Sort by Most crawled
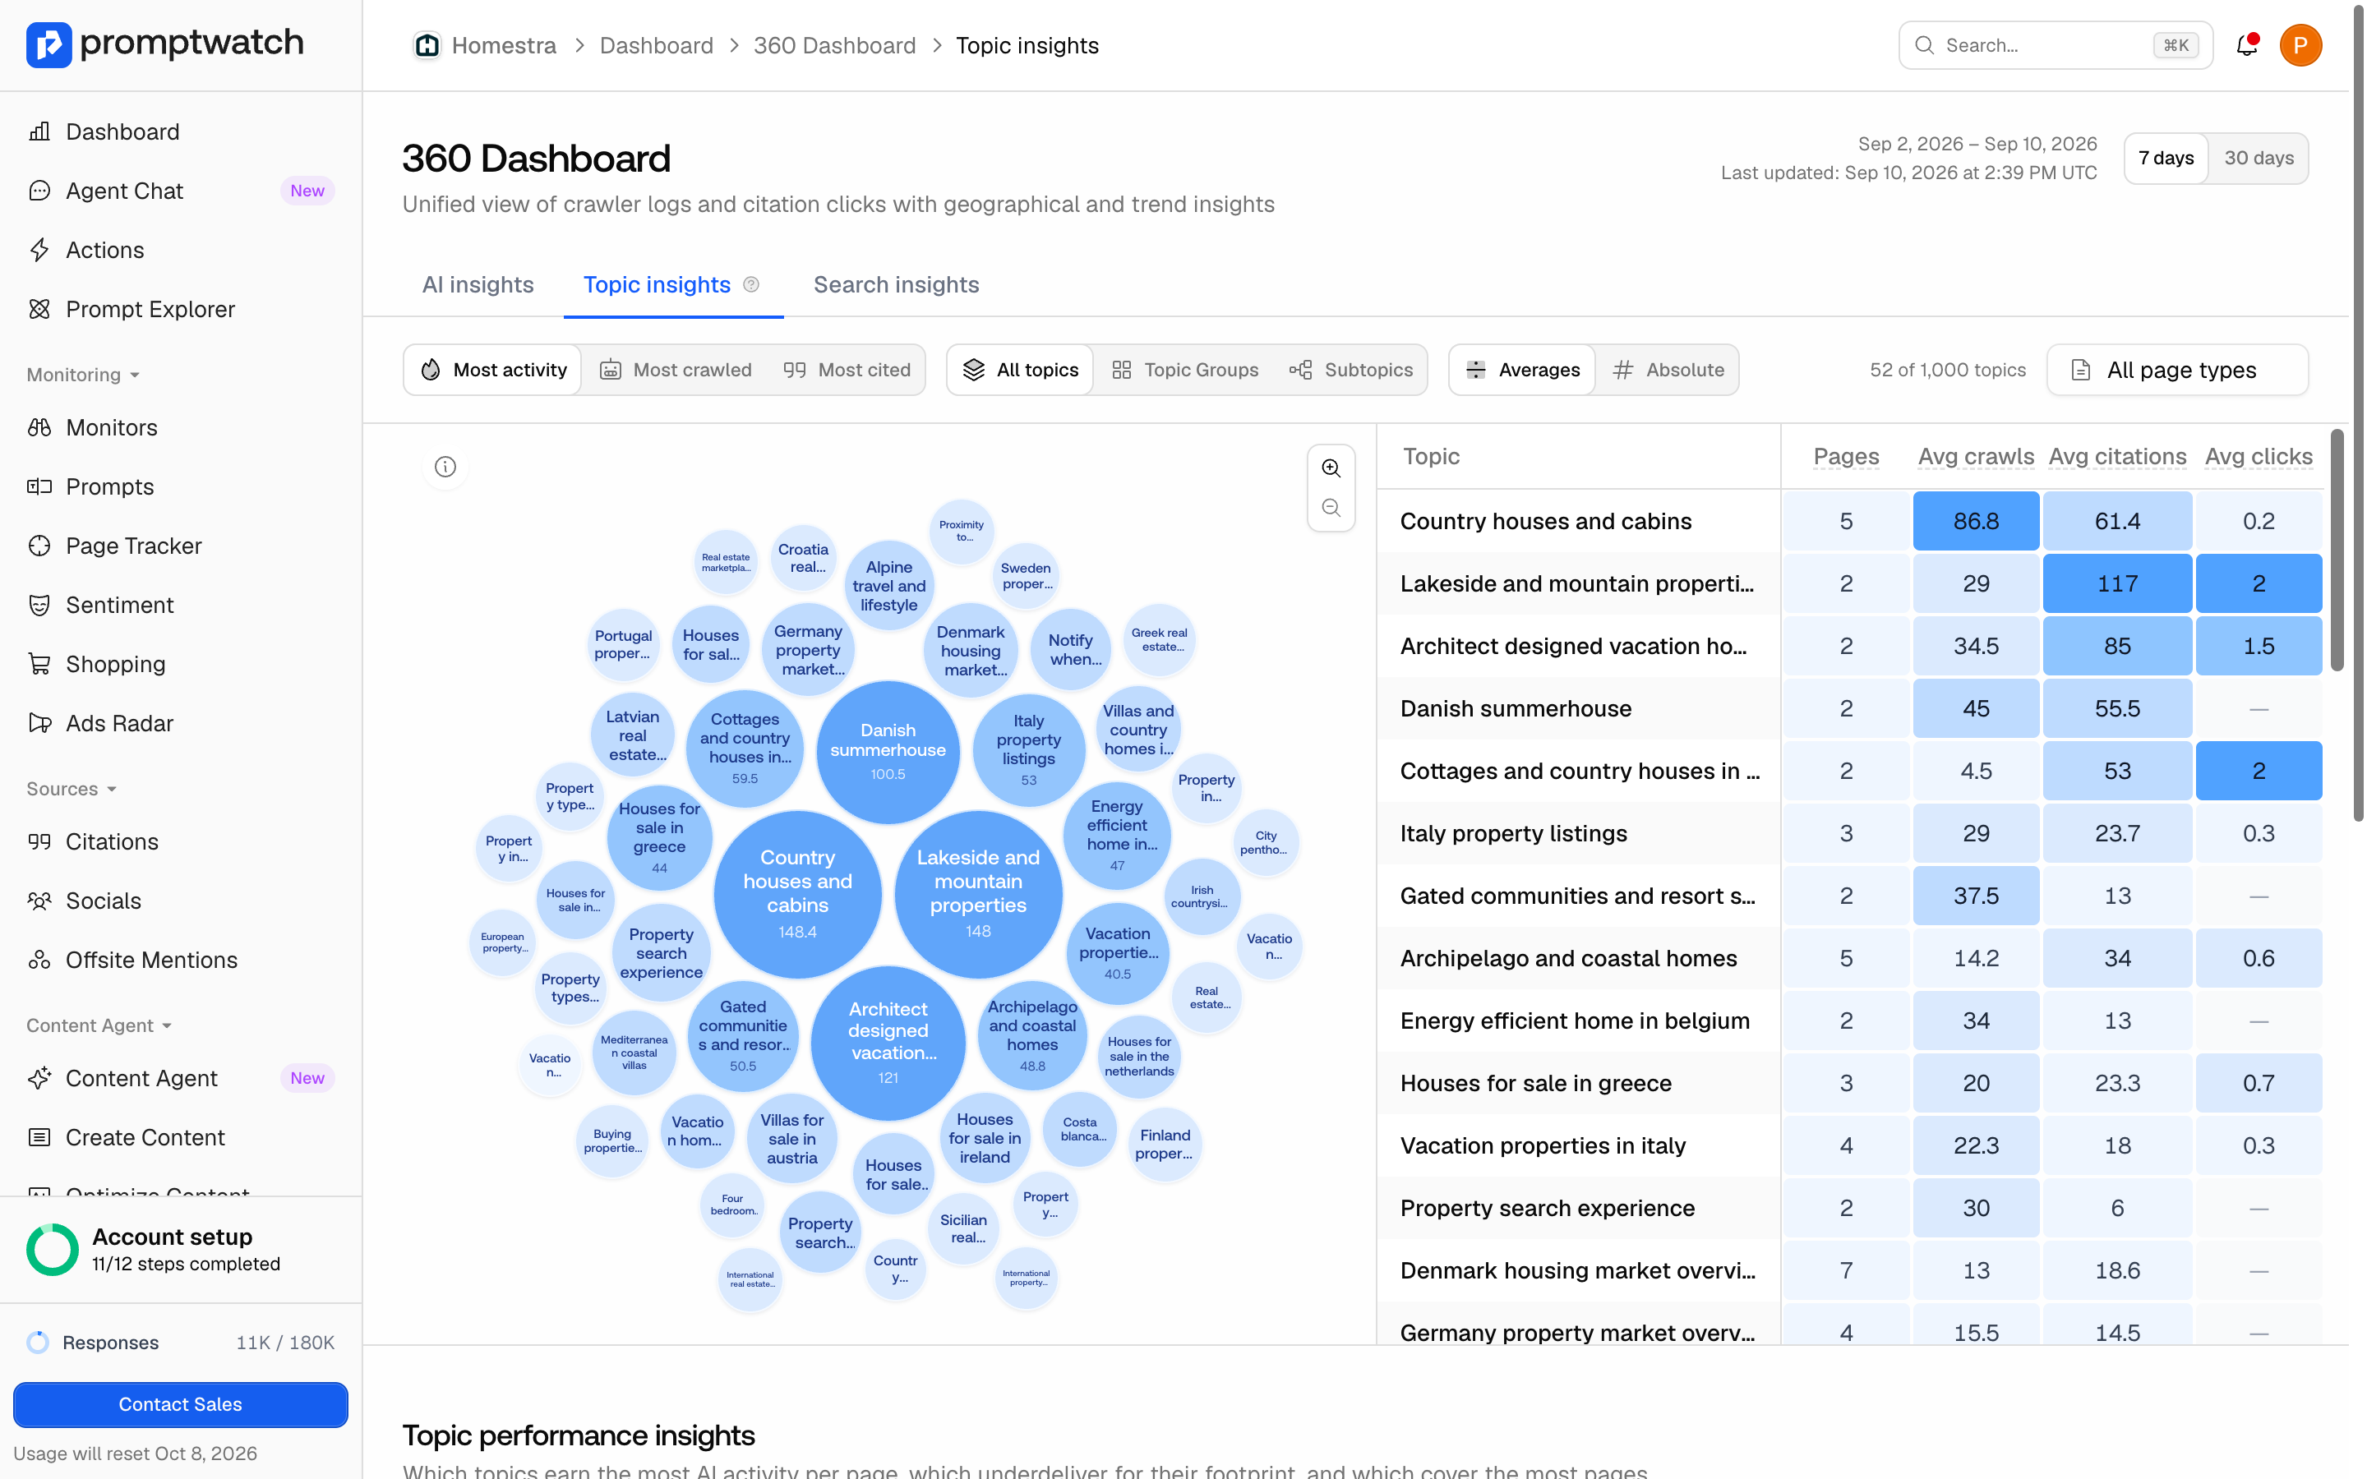The image size is (2367, 1479). click(676, 370)
